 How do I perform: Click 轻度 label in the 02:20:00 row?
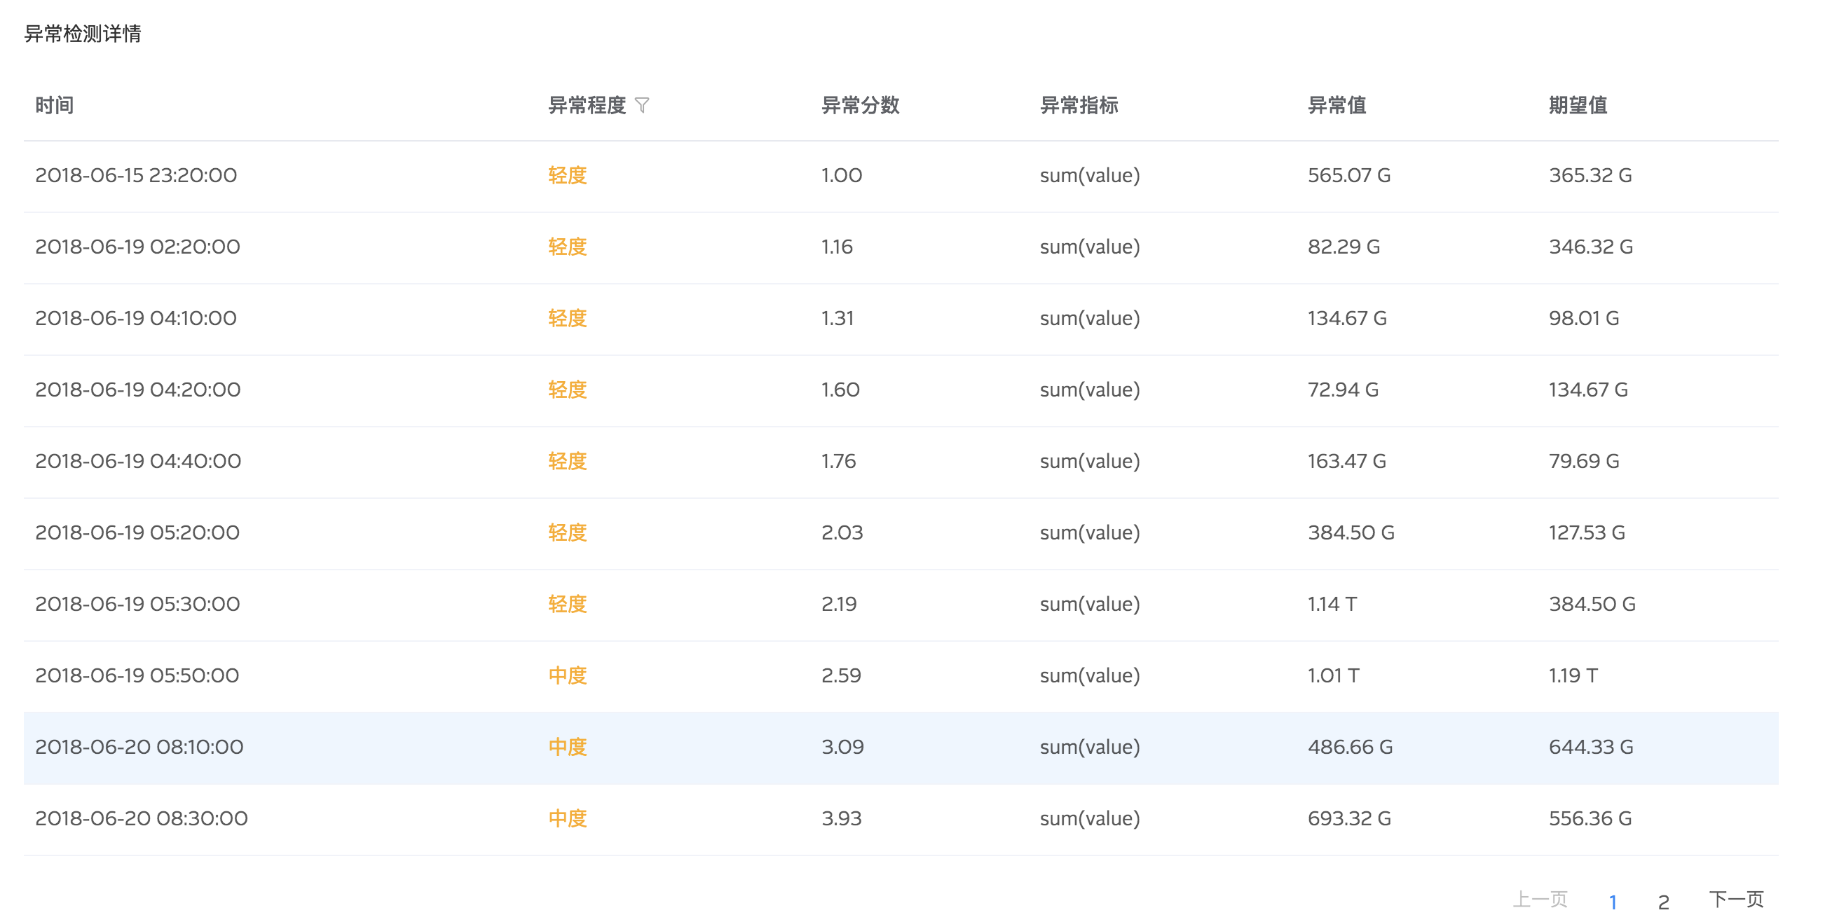point(568,247)
